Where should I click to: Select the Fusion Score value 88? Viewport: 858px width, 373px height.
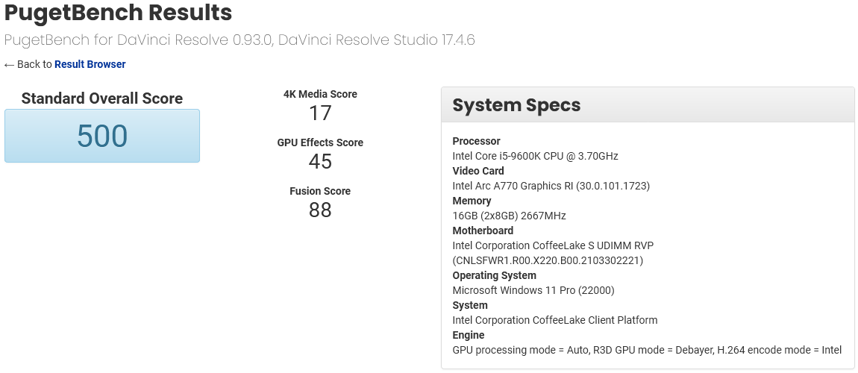320,210
